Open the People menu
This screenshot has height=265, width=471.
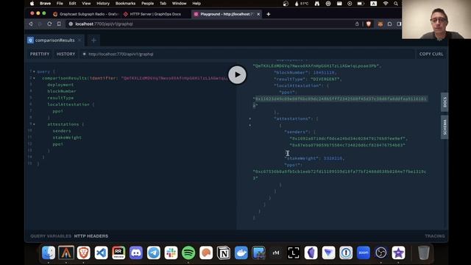pos(147,3)
